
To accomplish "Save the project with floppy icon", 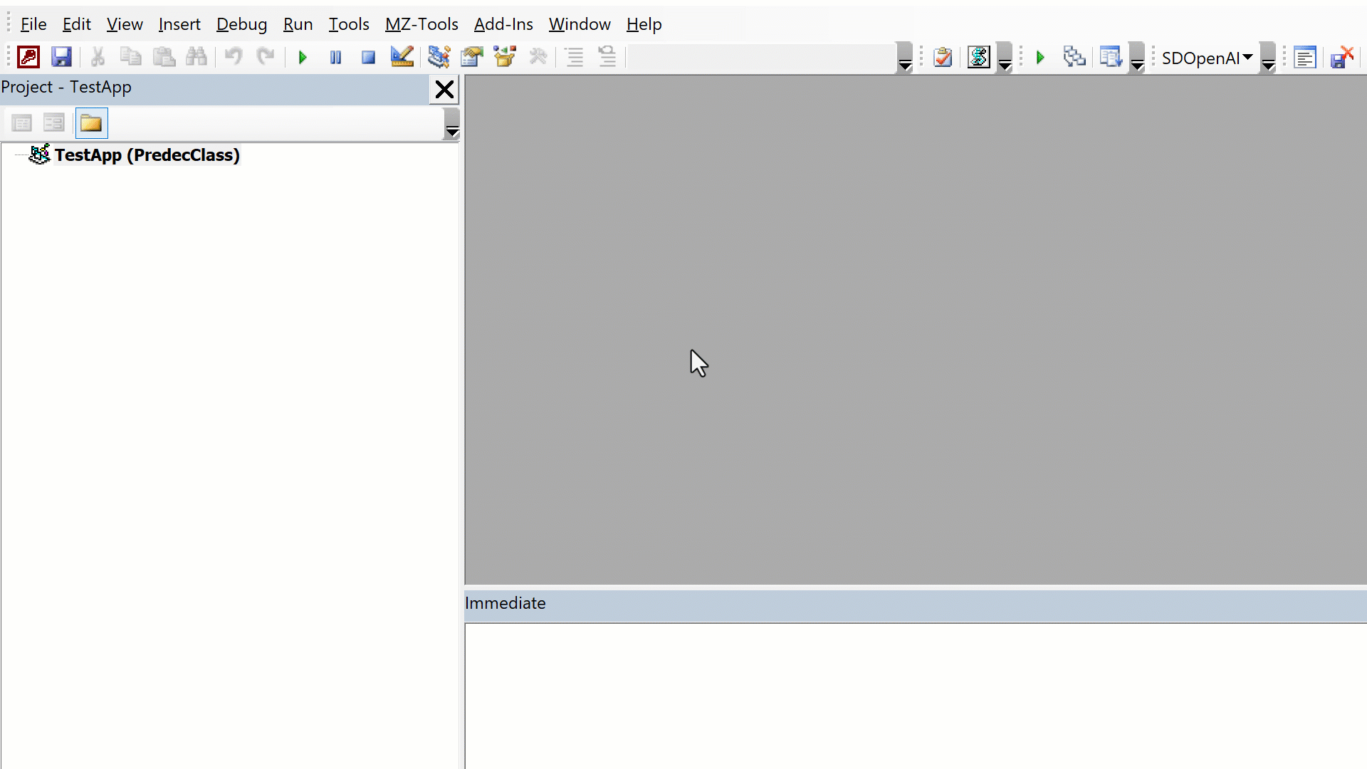I will 61,57.
